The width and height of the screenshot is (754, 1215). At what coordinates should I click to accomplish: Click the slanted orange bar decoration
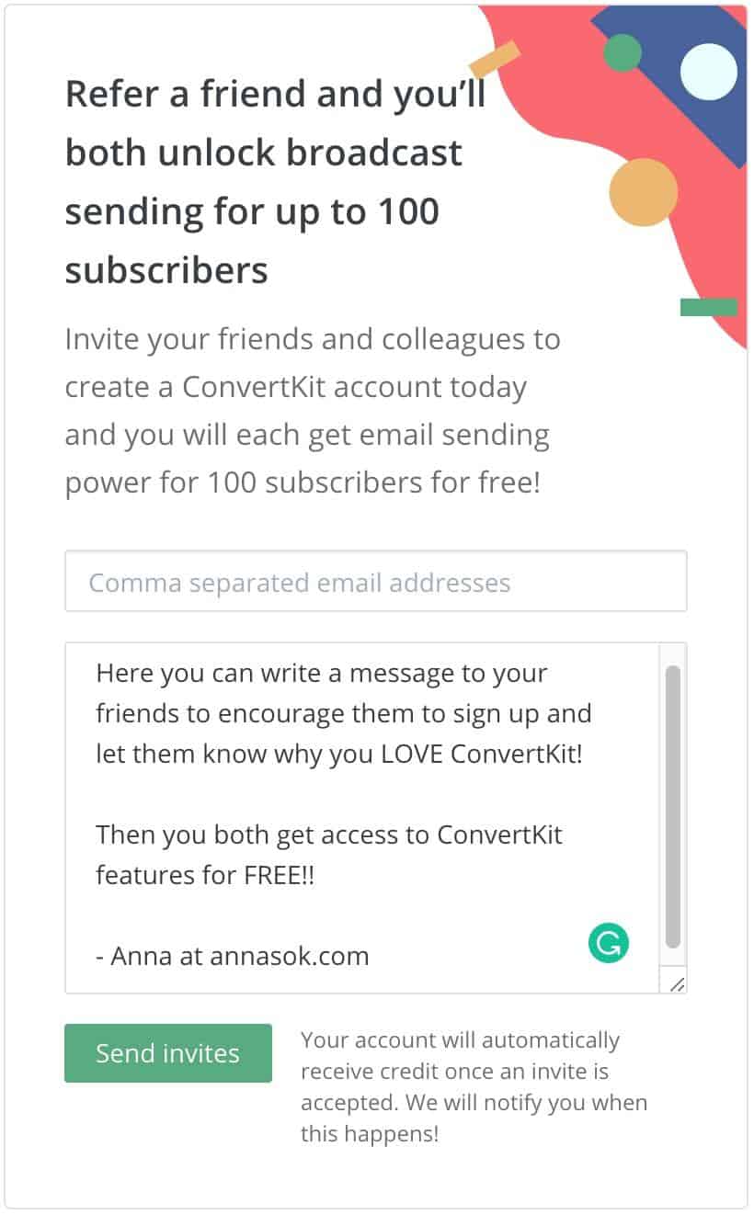(x=495, y=59)
